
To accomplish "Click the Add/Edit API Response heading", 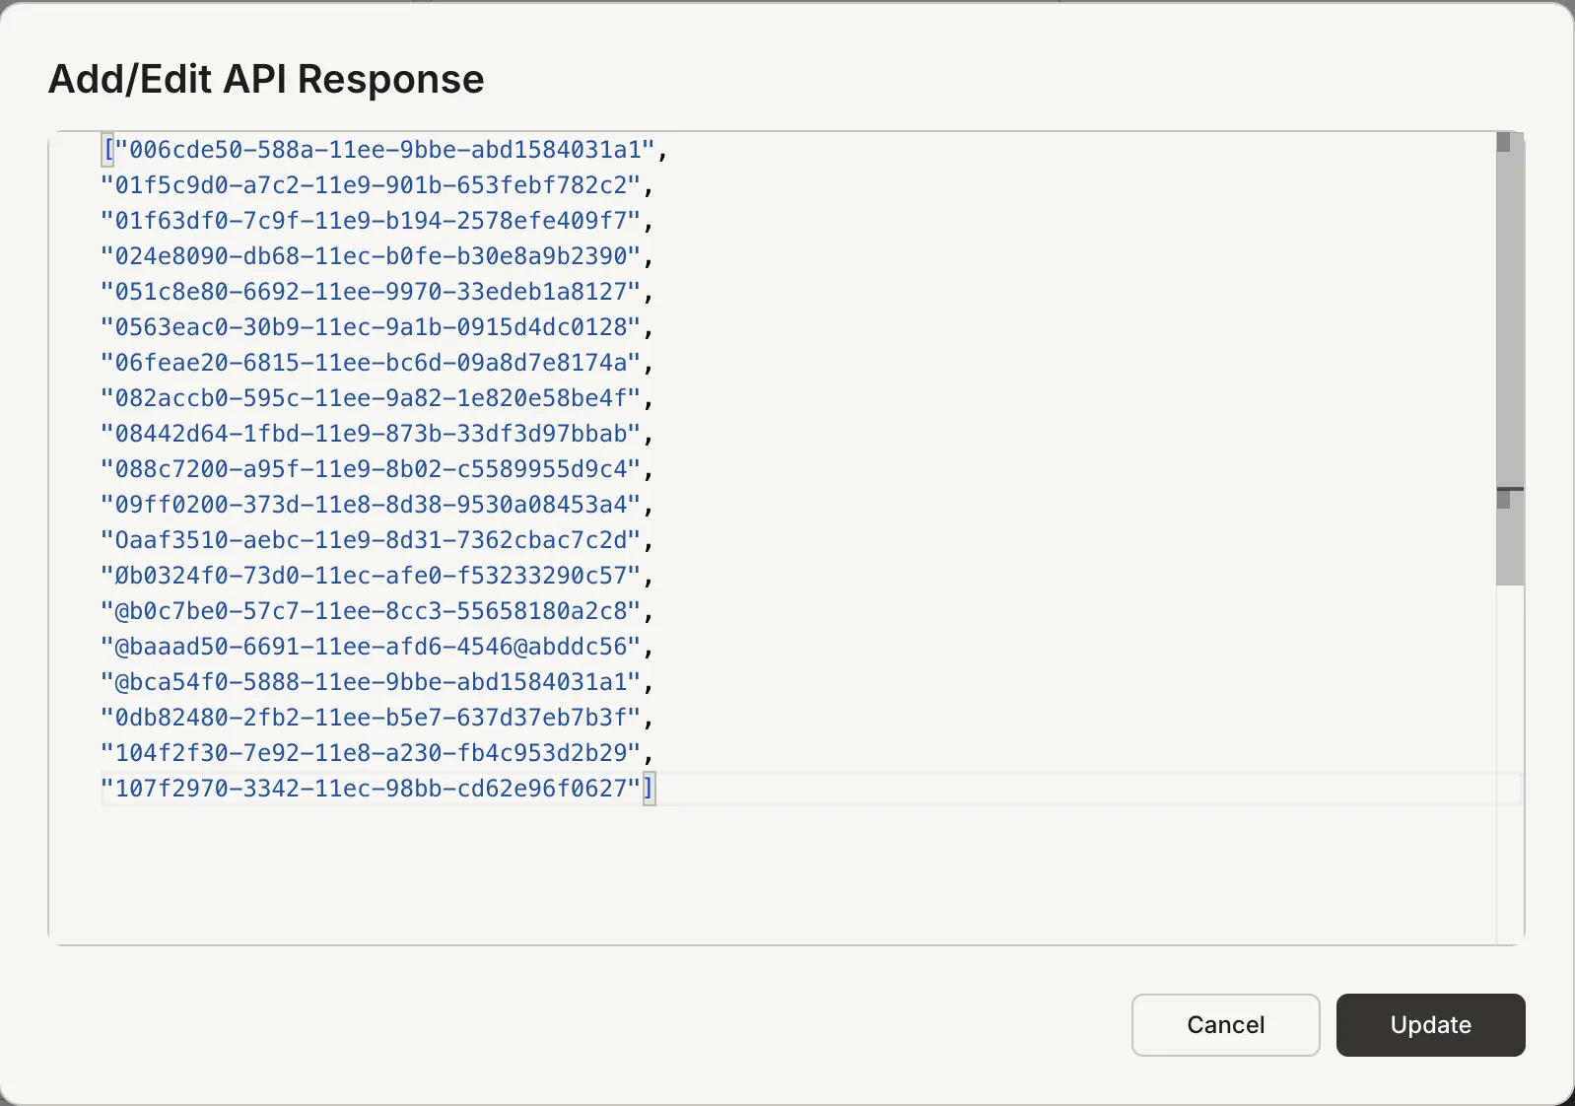I will click(x=266, y=79).
